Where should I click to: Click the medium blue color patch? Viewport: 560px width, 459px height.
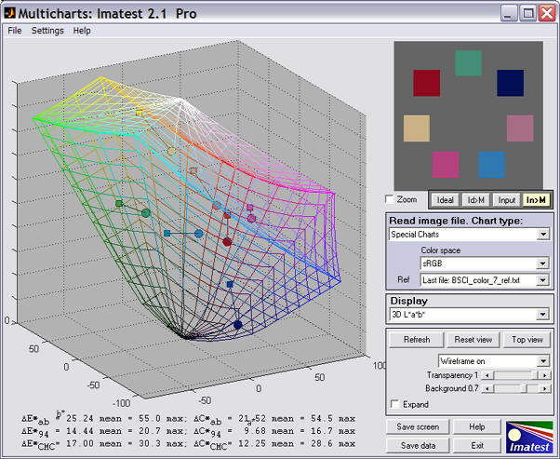[x=491, y=165]
